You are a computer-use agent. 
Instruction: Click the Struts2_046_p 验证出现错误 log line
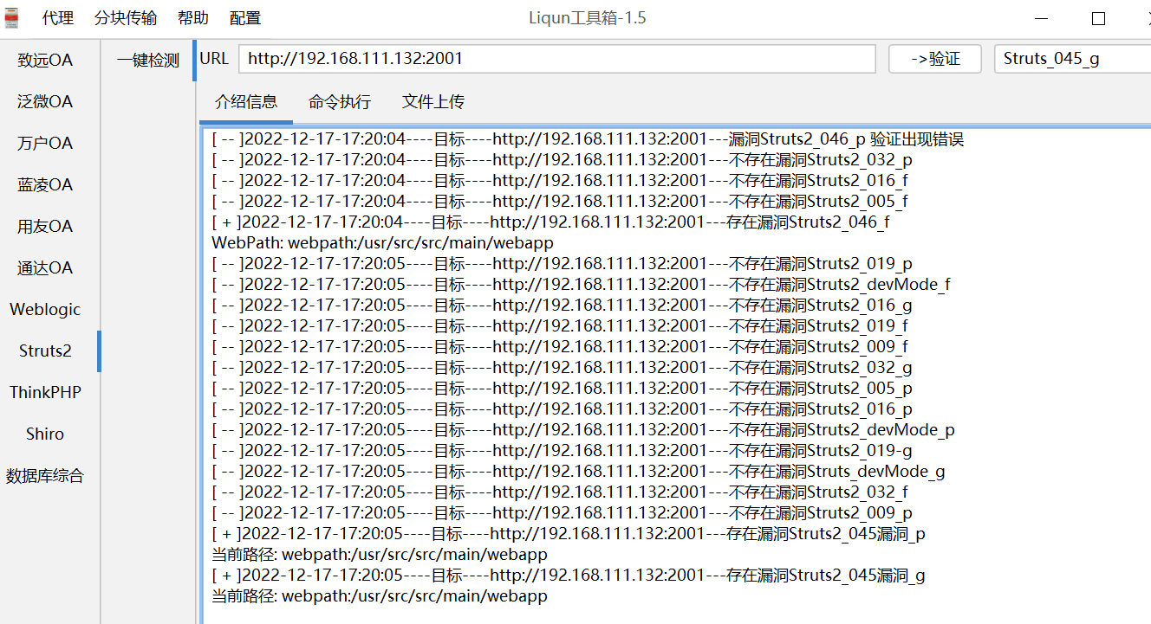[588, 139]
